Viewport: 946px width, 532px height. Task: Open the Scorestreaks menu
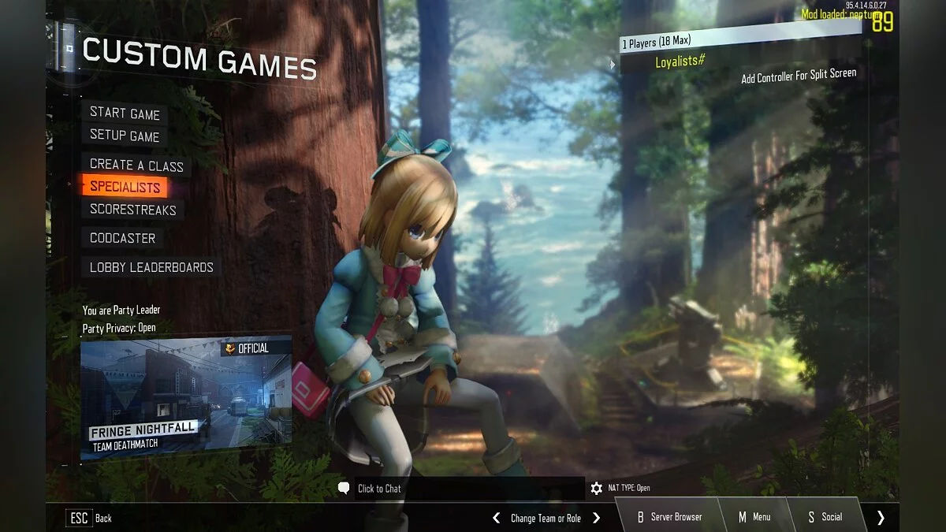(132, 210)
